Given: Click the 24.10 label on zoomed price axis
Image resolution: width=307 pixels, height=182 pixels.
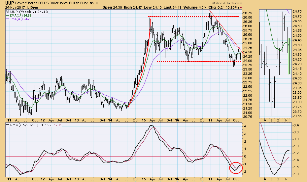Looking at the screenshot, I should tap(297, 73).
